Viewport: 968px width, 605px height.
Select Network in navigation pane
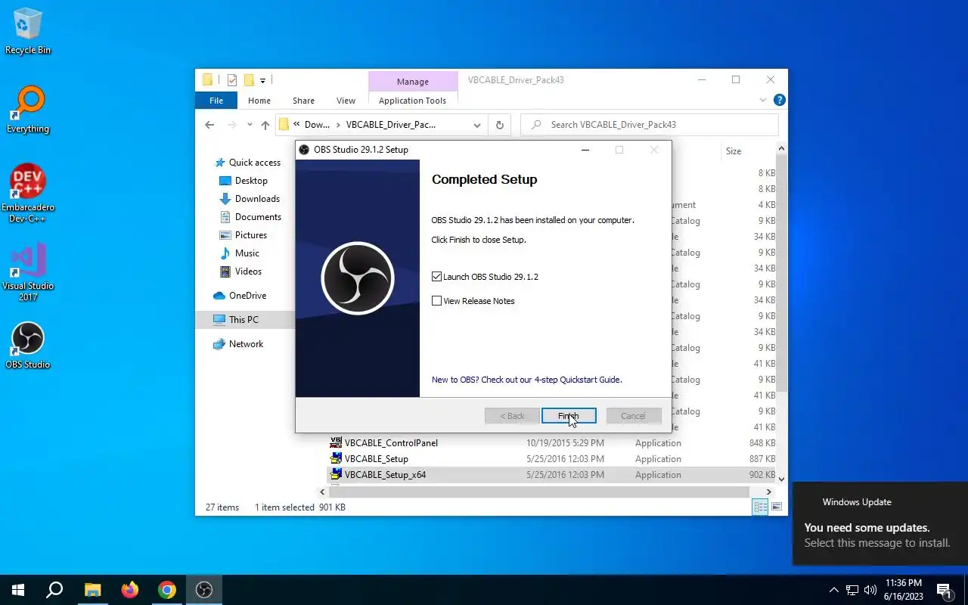point(246,344)
